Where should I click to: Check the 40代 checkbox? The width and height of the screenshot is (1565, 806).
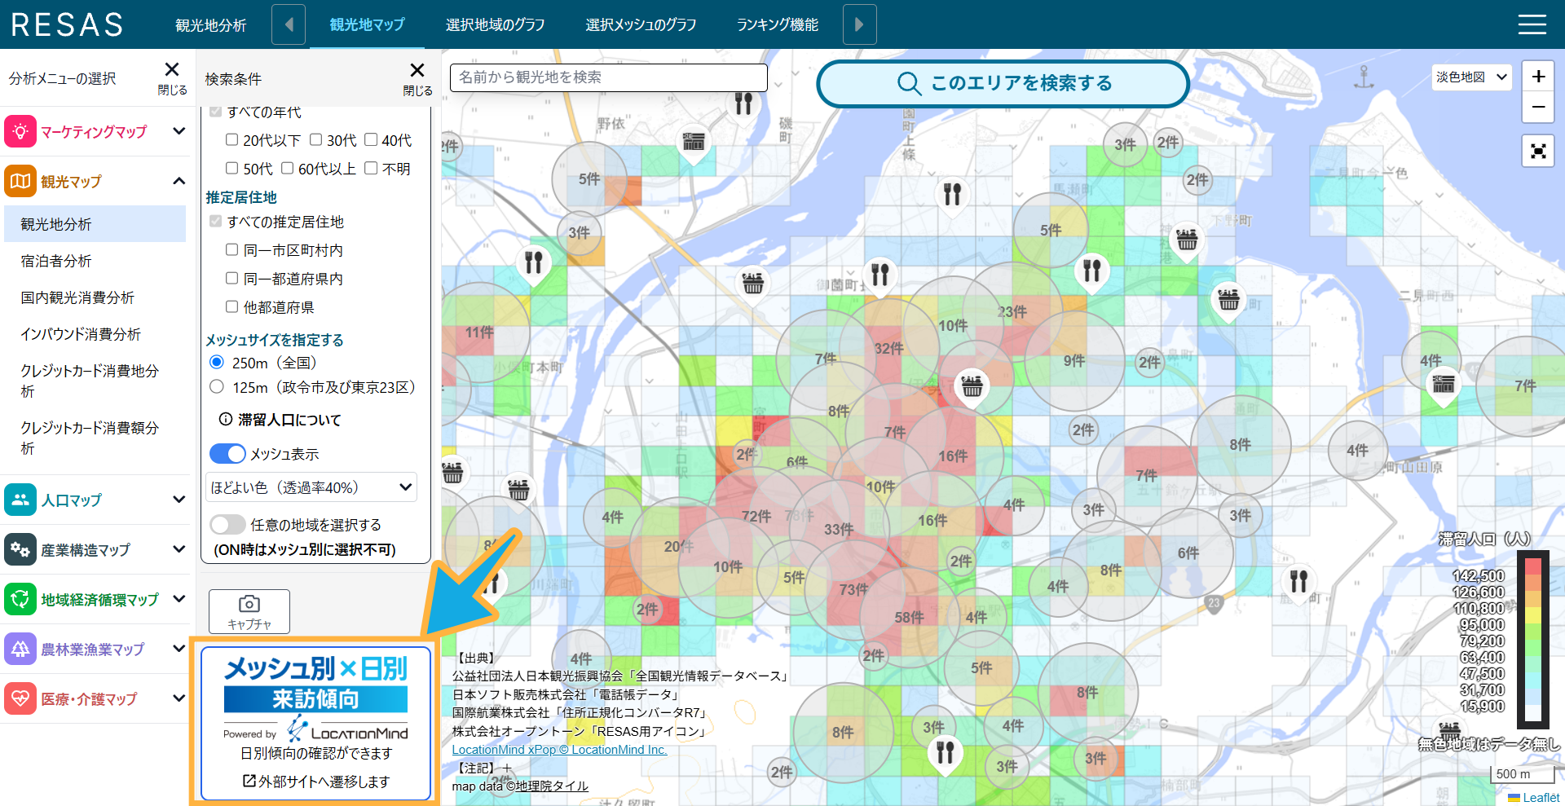371,139
